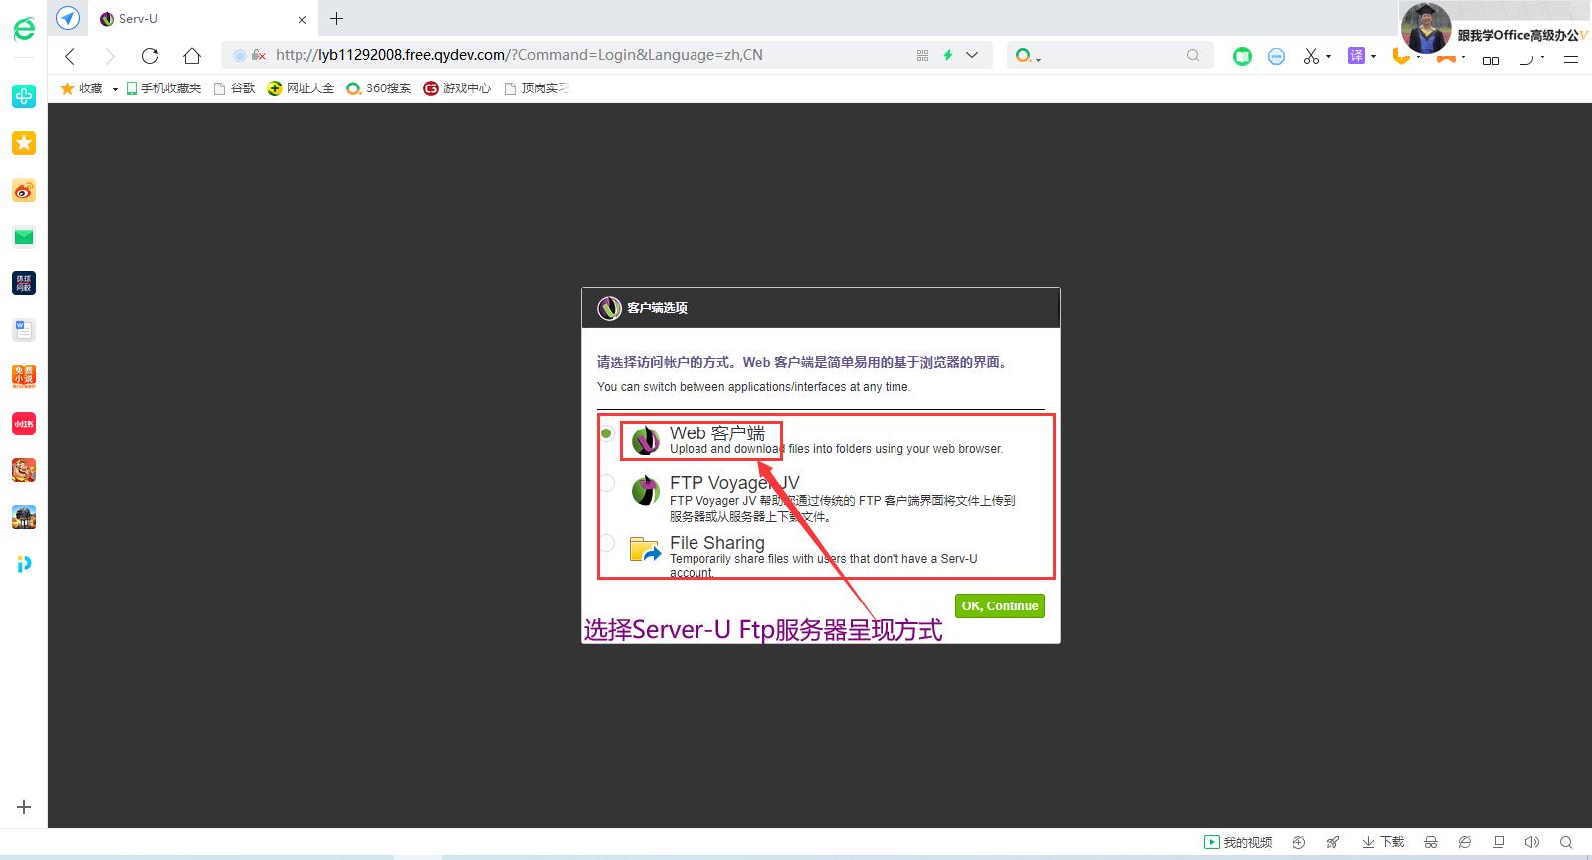The width and height of the screenshot is (1592, 860).
Task: Open the Weibo sidebar icon
Action: 24,190
